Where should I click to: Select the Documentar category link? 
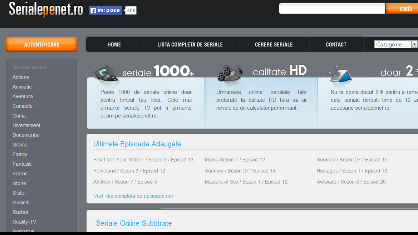tap(26, 135)
